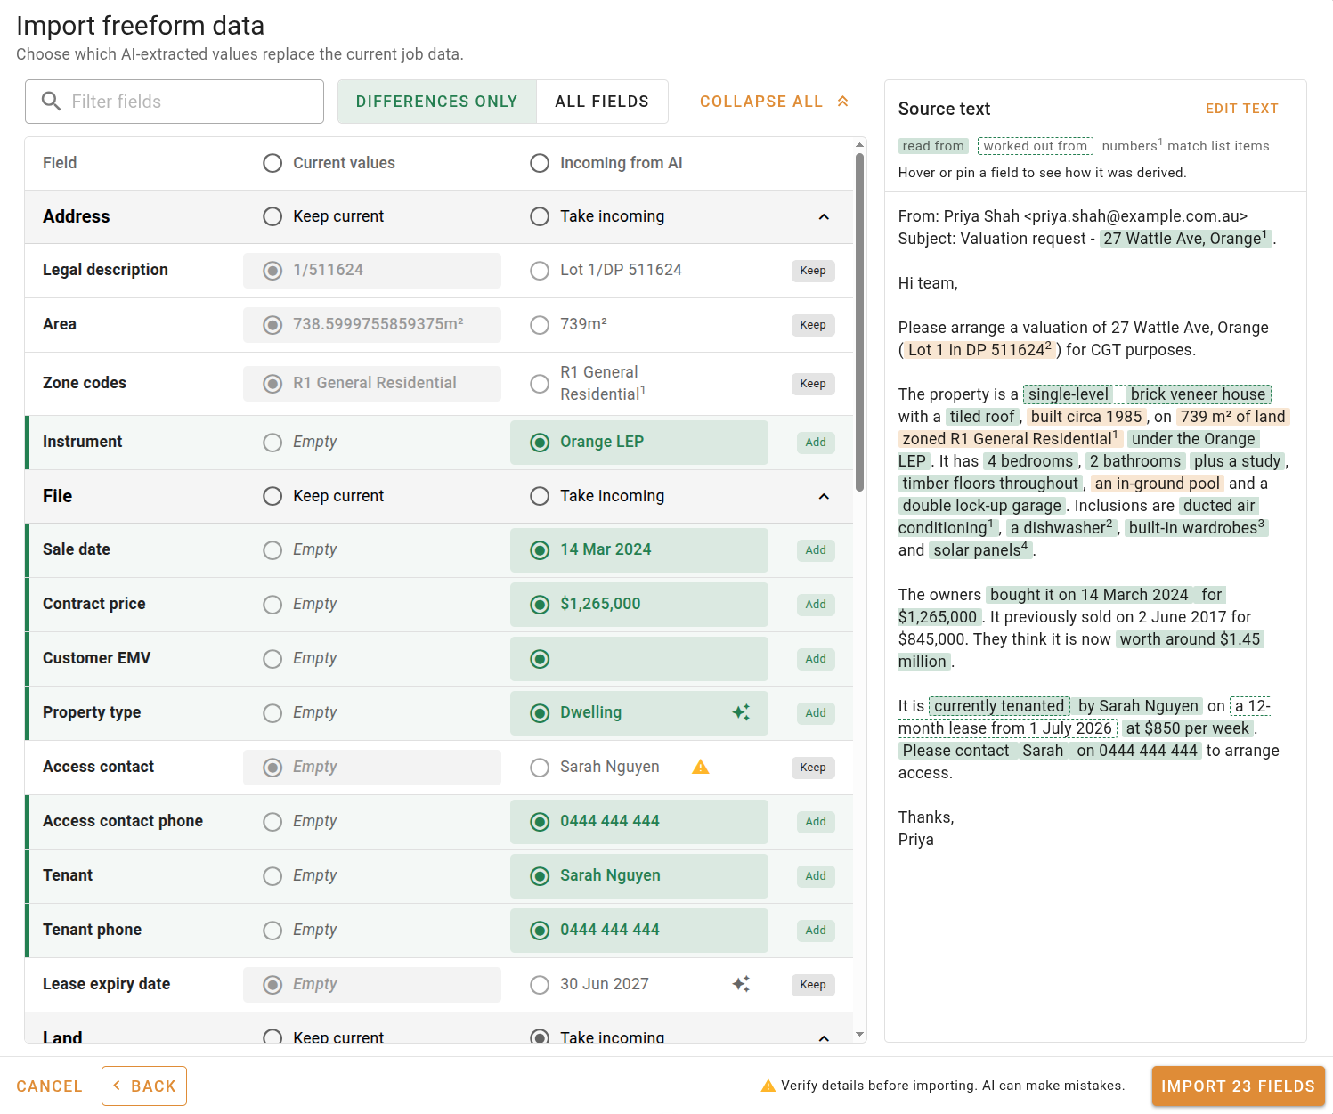The image size is (1333, 1114).
Task: Click the Cancel button
Action: (x=49, y=1086)
